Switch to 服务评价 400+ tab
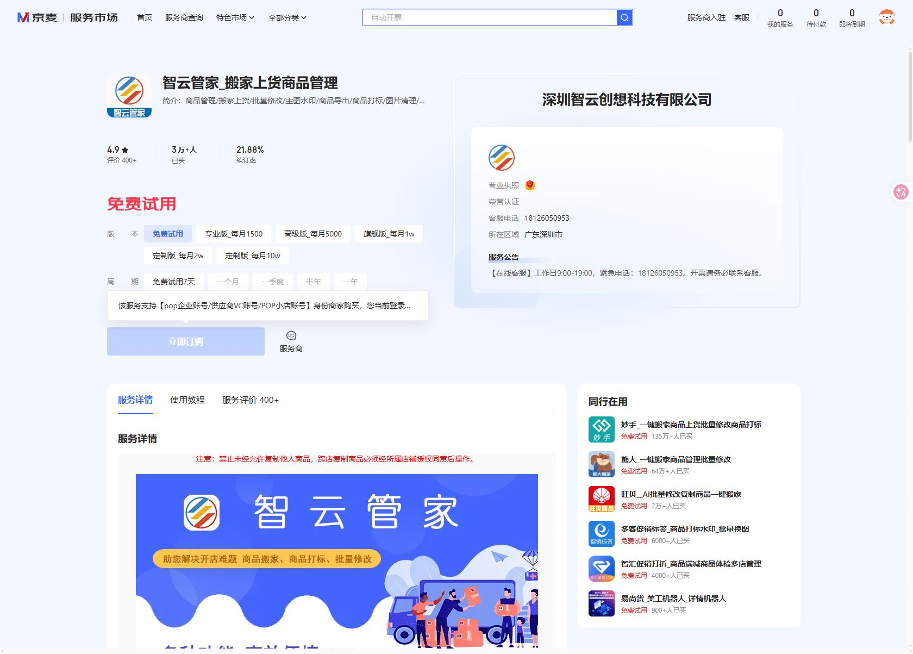This screenshot has height=654, width=913. click(x=251, y=400)
